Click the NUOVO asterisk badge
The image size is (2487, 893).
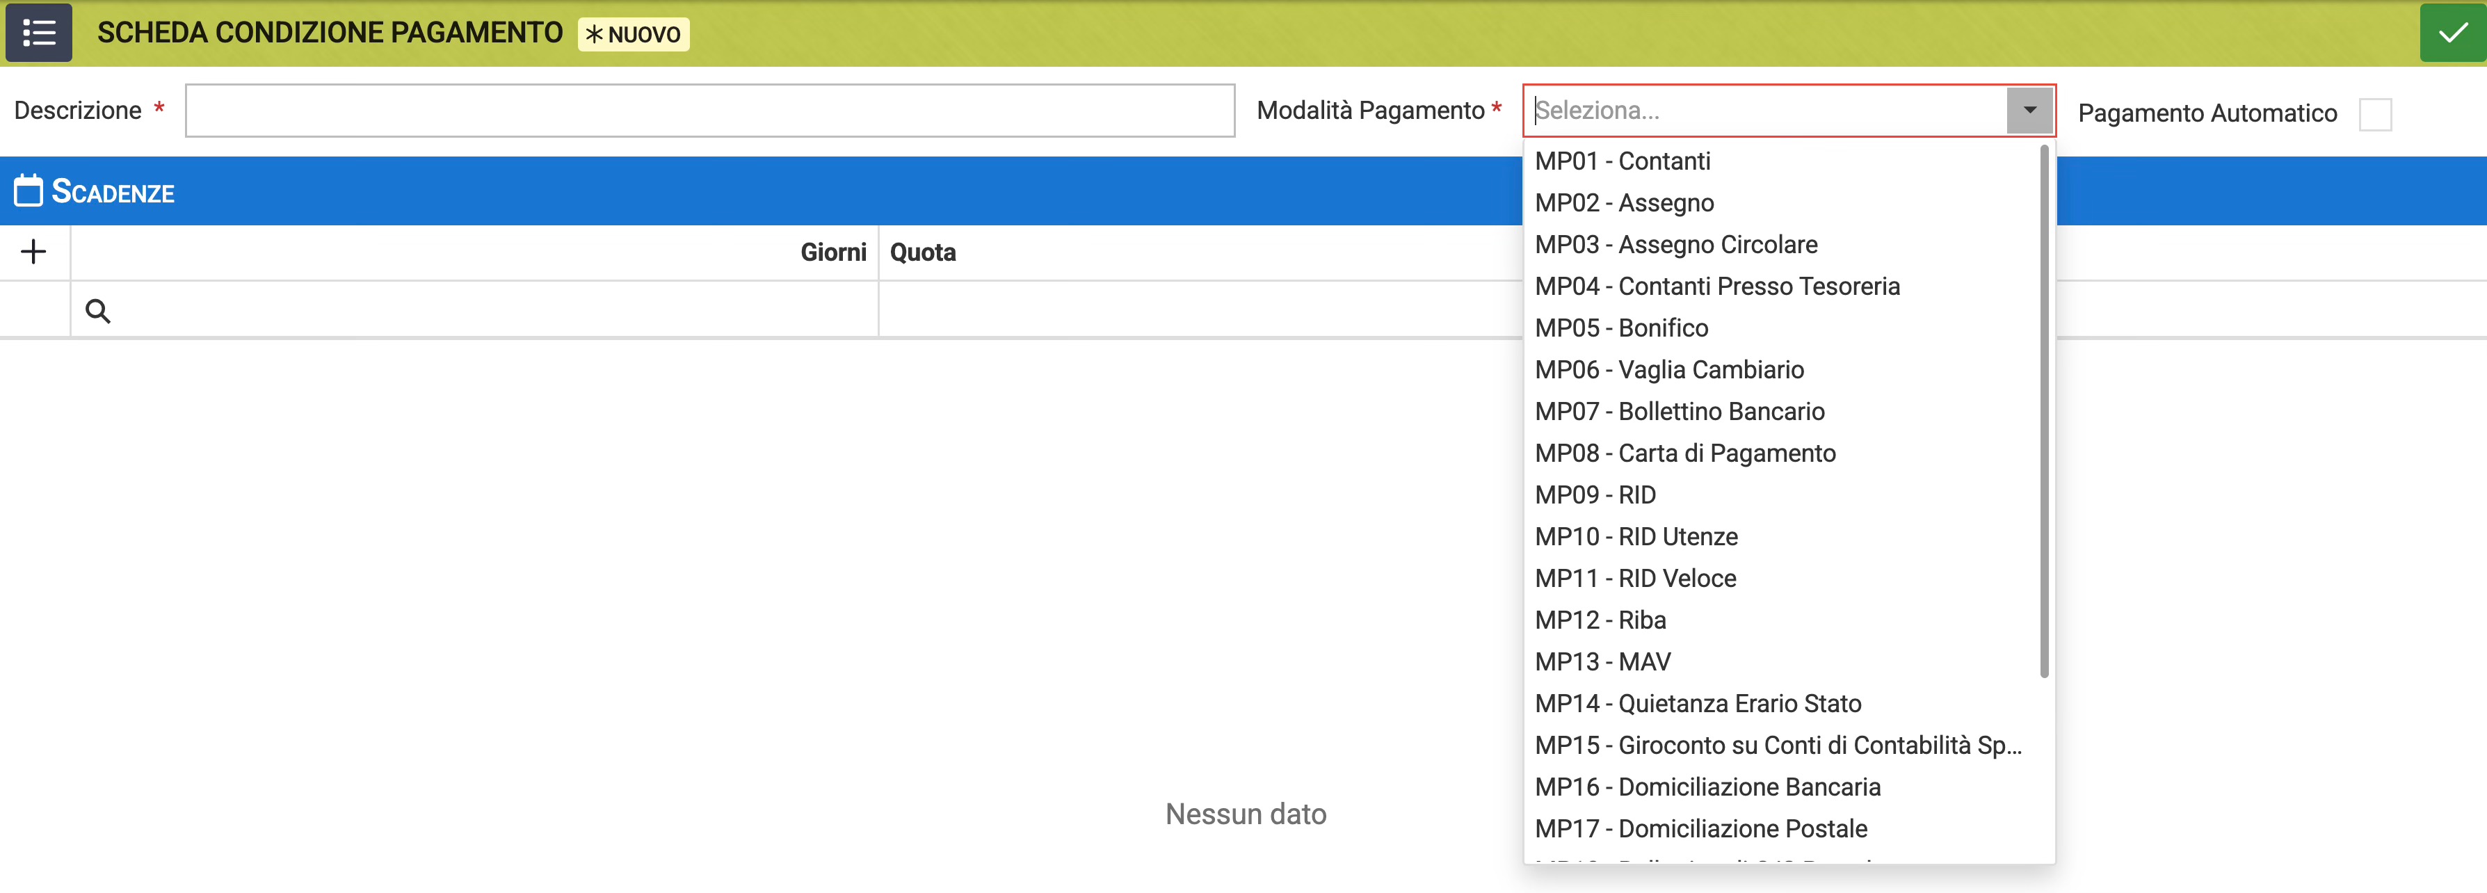(634, 34)
